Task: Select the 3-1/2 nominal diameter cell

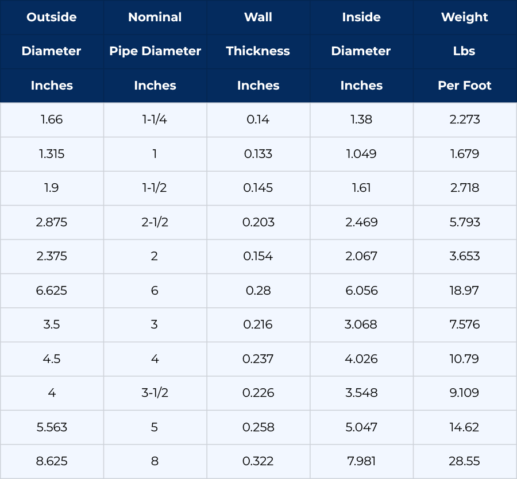Action: click(155, 393)
